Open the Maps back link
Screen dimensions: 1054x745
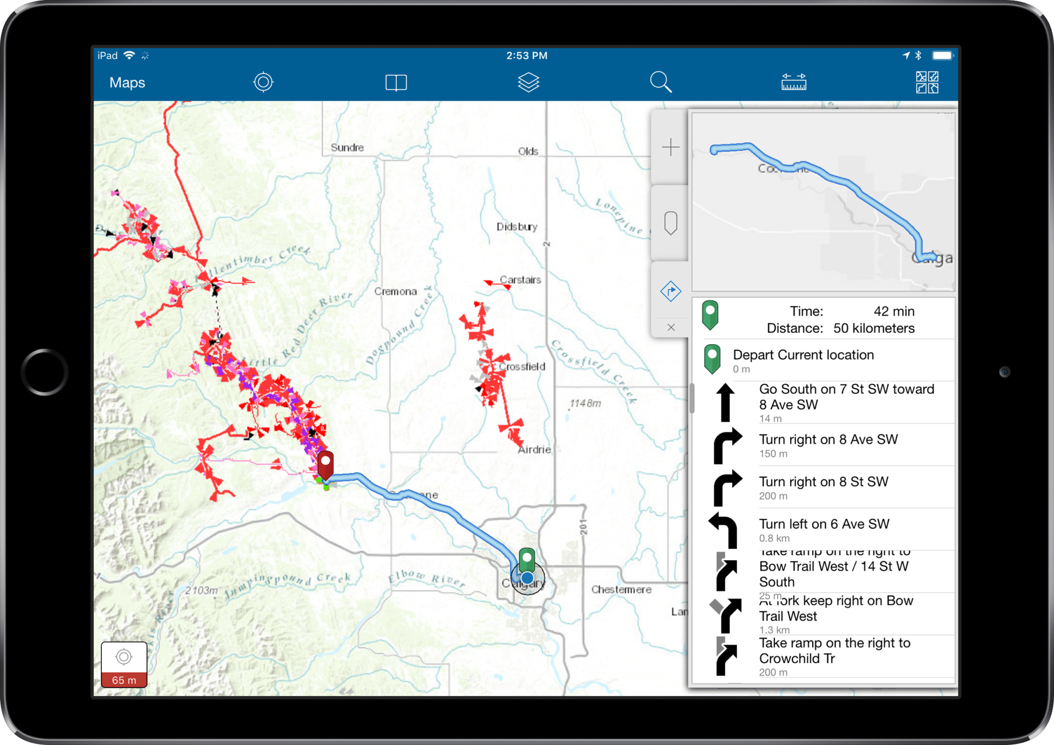127,82
